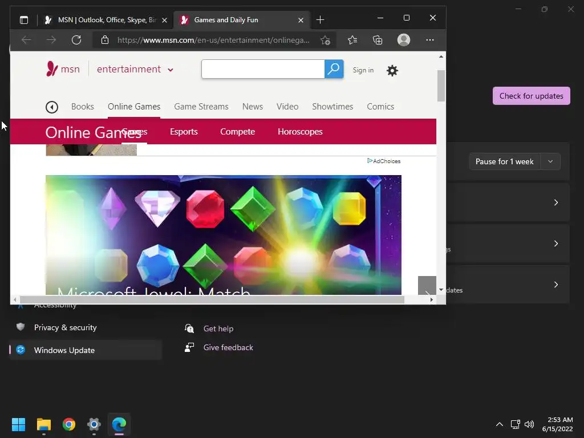The image size is (584, 438).
Task: Open Edge profile avatar
Action: [x=404, y=40]
